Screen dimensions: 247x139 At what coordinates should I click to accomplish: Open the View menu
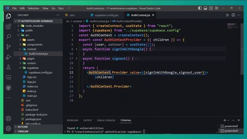(x=45, y=8)
